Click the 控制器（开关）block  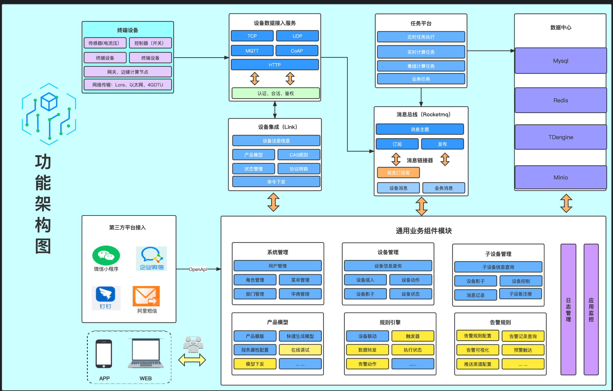pyautogui.click(x=150, y=43)
